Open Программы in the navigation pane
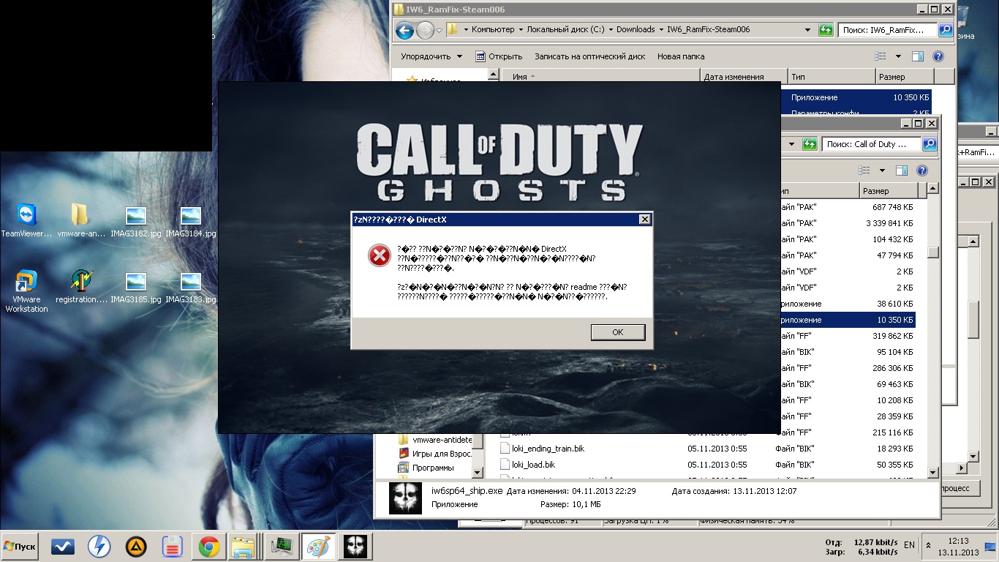The width and height of the screenshot is (999, 562). (426, 468)
